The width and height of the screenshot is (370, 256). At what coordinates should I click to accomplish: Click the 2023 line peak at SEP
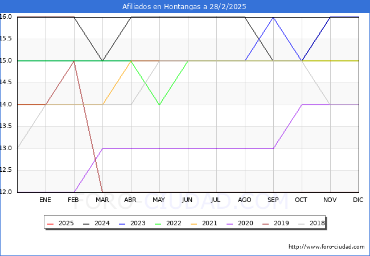coord(273,17)
